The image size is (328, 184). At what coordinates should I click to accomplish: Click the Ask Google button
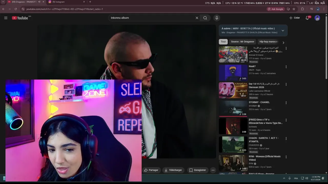[x=275, y=9]
